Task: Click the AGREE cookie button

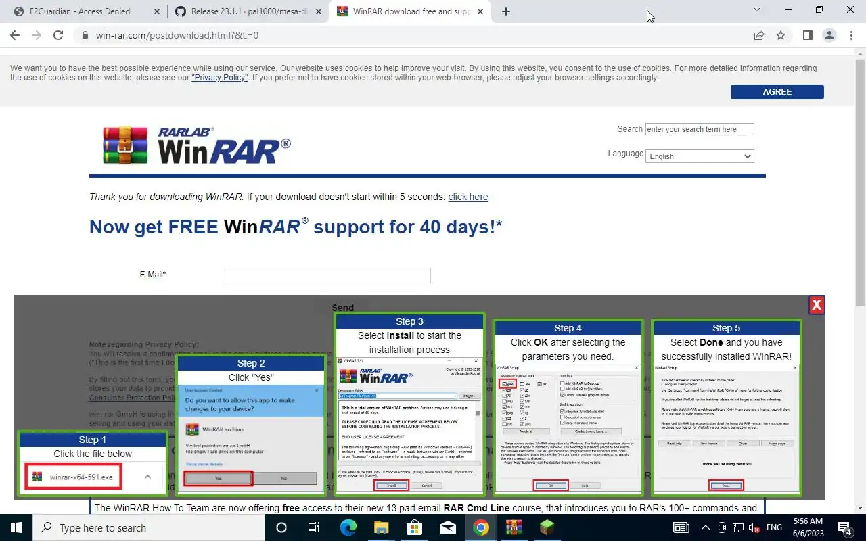Action: click(777, 92)
